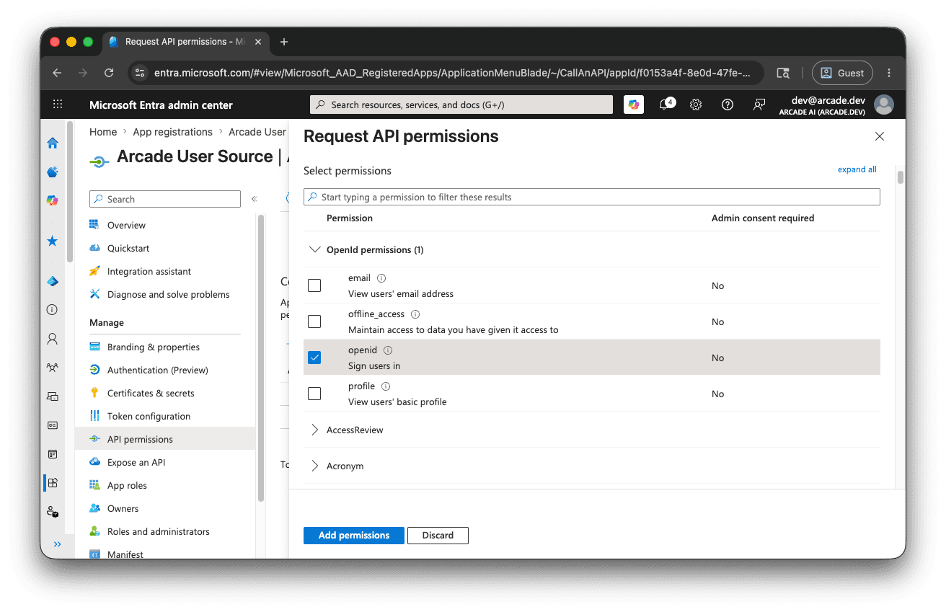This screenshot has width=946, height=612.
Task: Open browser three-dot menu
Action: (x=889, y=73)
